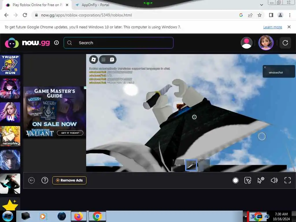Image resolution: width=296 pixels, height=222 pixels.
Task: Click the Roblox aim crosshair circle
Action: click(194, 117)
